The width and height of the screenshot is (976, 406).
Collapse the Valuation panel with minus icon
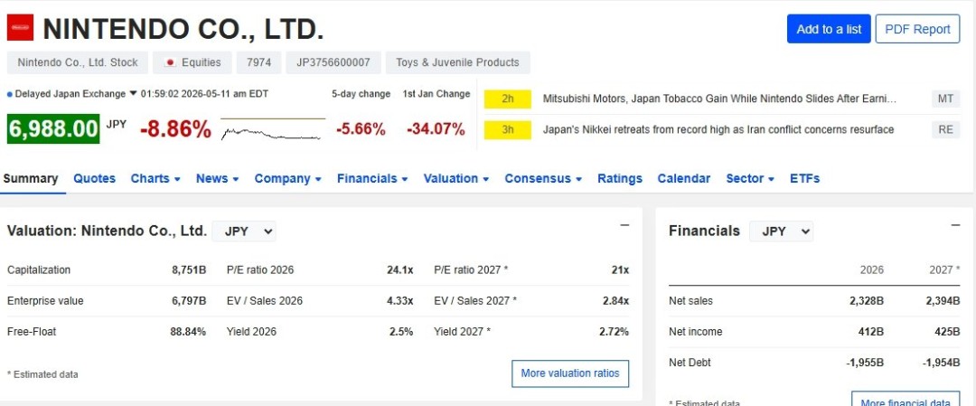(624, 225)
